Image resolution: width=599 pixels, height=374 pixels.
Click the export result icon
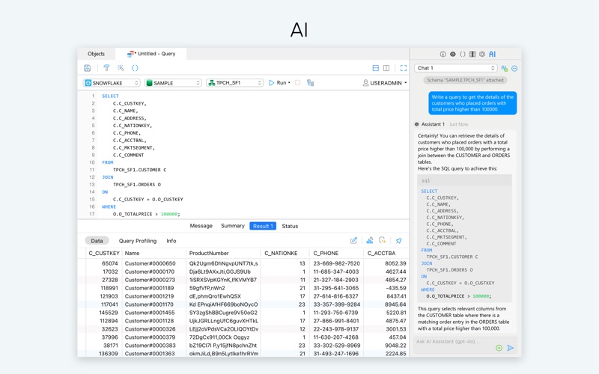(x=383, y=240)
